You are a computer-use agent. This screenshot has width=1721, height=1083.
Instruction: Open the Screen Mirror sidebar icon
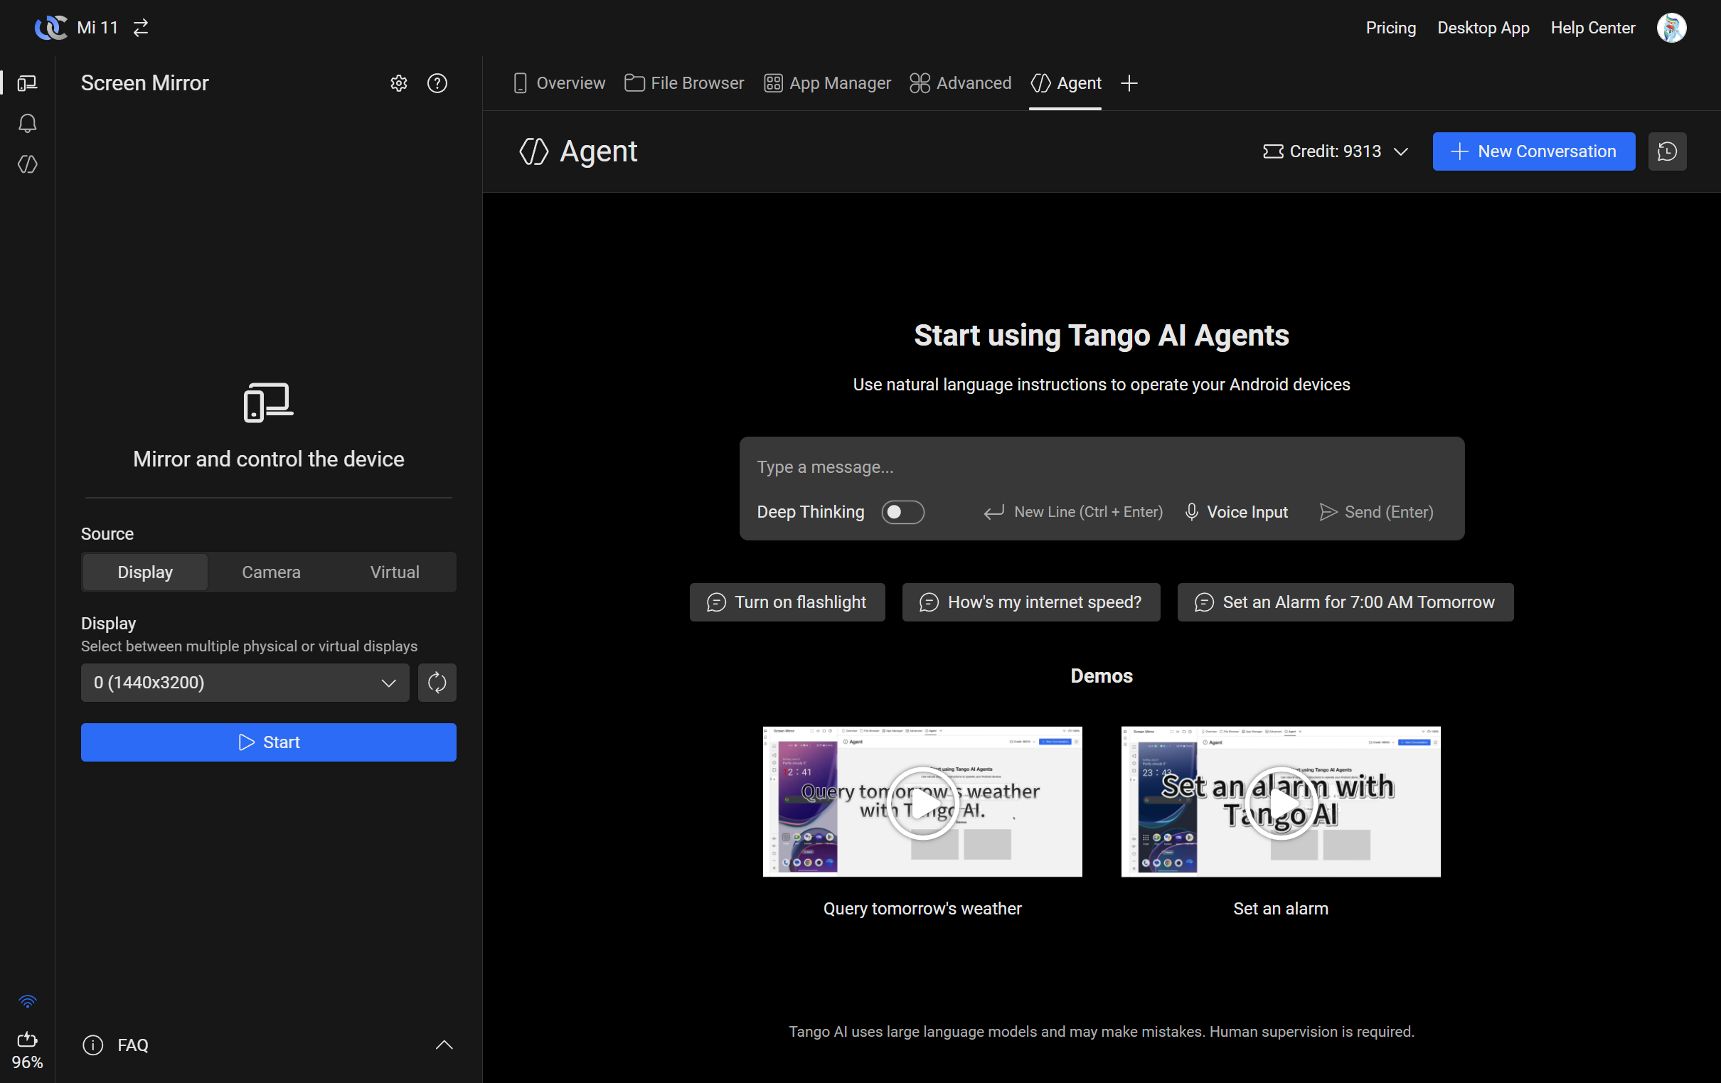pyautogui.click(x=27, y=83)
